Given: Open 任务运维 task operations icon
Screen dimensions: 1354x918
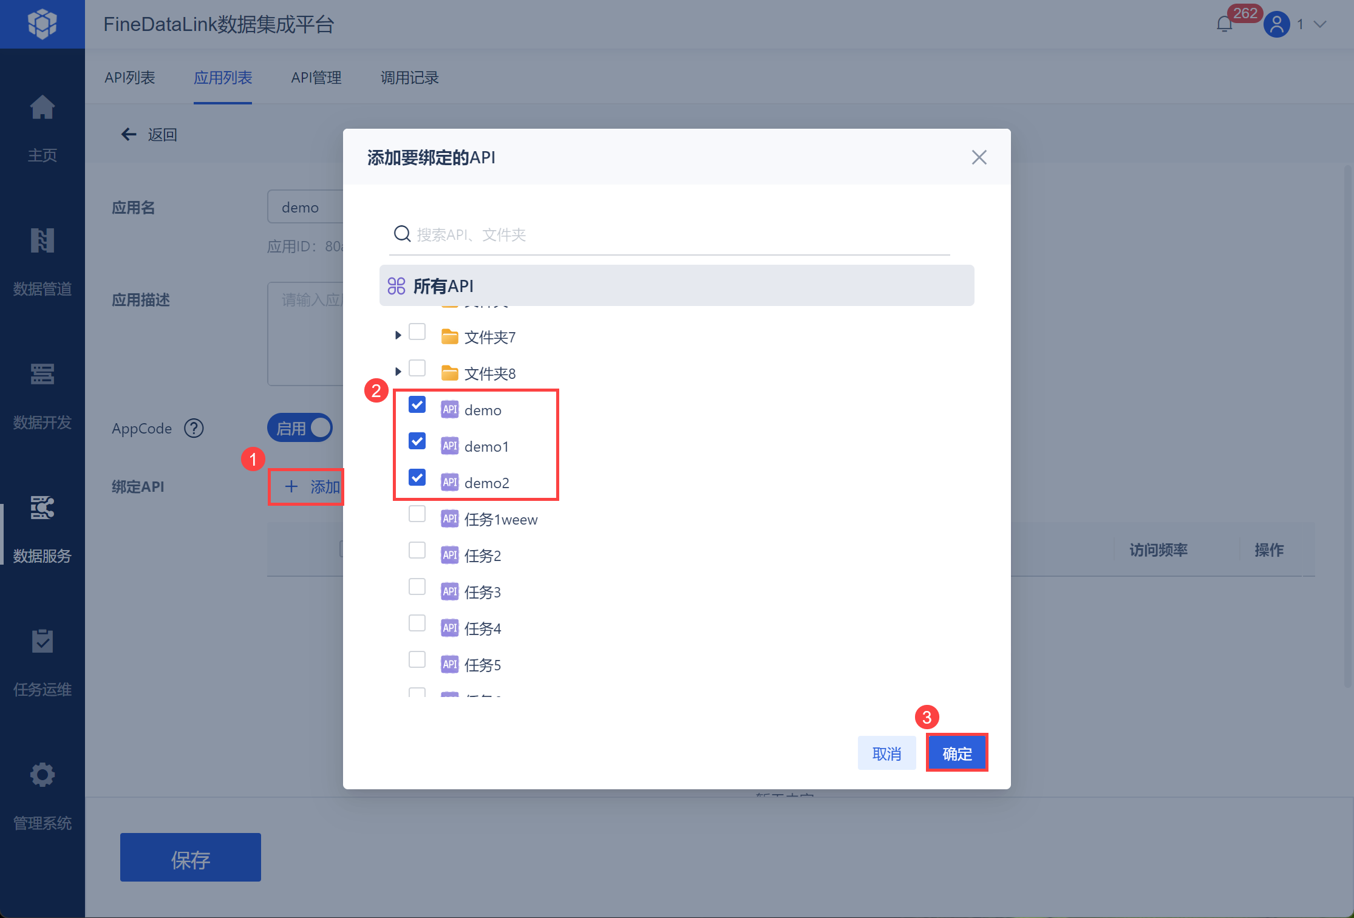Looking at the screenshot, I should point(42,642).
